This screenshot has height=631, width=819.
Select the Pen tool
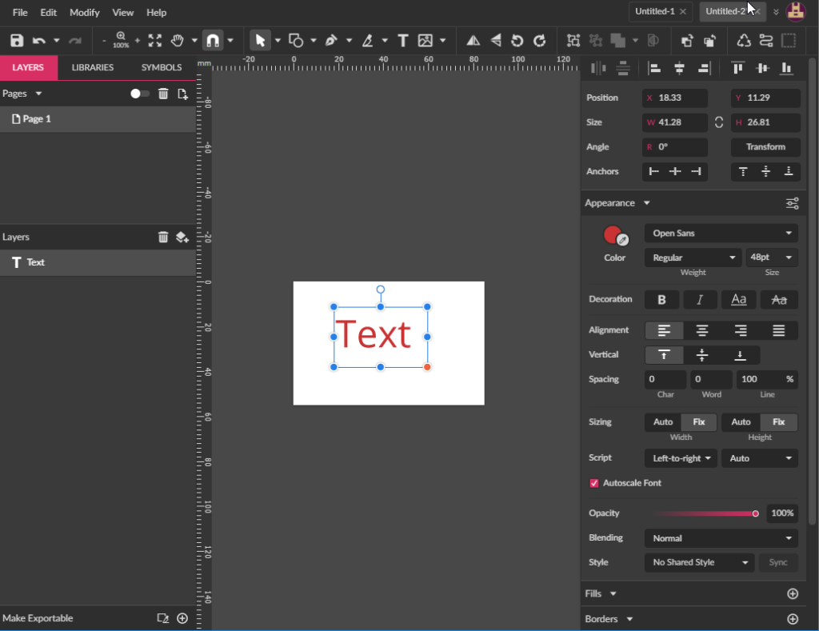pyautogui.click(x=331, y=41)
